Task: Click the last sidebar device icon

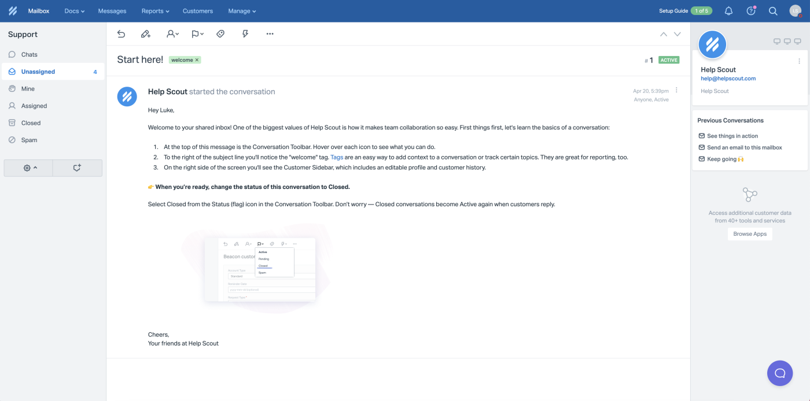Action: coord(797,42)
